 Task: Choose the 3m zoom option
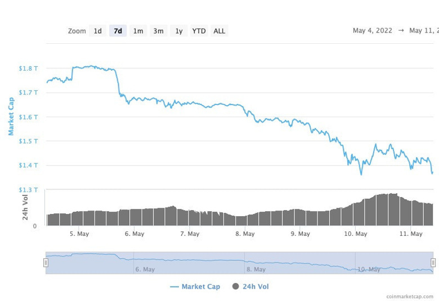click(x=158, y=31)
